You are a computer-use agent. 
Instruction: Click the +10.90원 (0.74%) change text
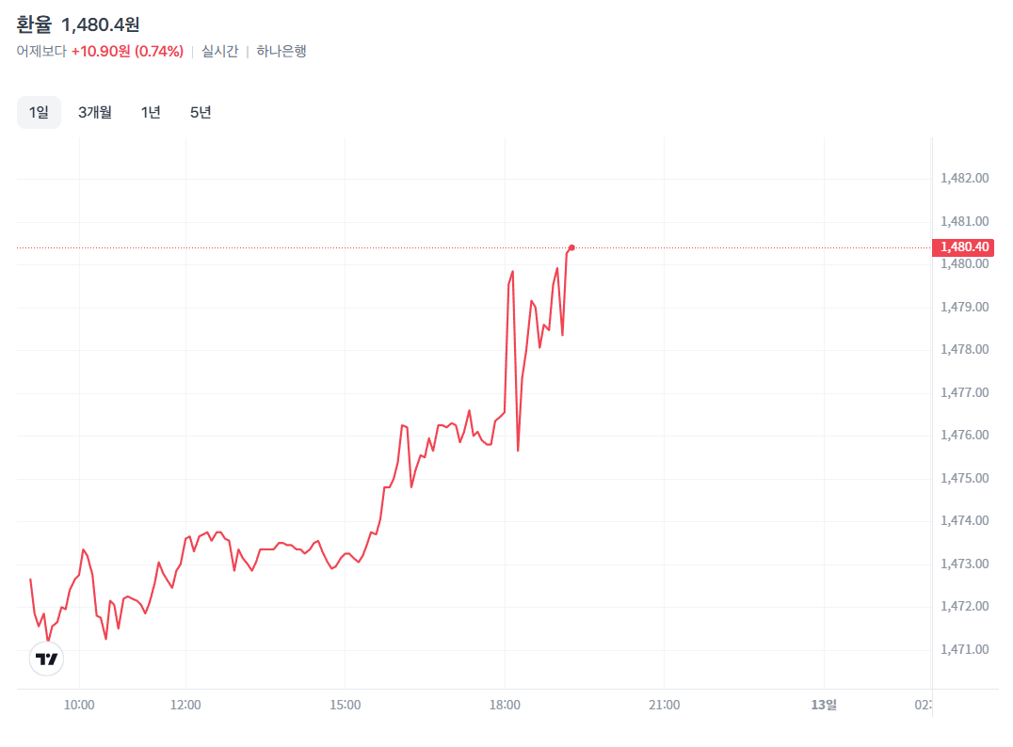click(127, 51)
